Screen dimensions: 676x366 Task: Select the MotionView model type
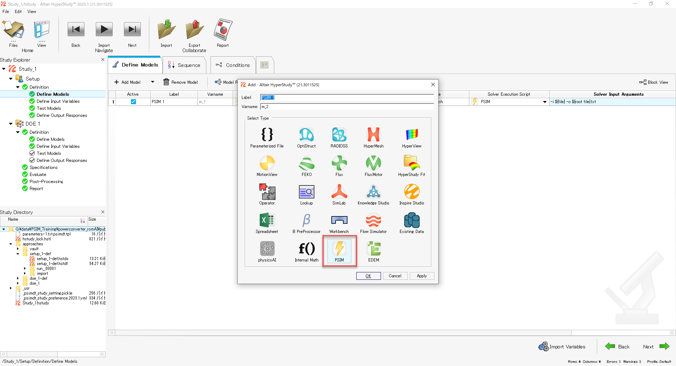tap(267, 166)
